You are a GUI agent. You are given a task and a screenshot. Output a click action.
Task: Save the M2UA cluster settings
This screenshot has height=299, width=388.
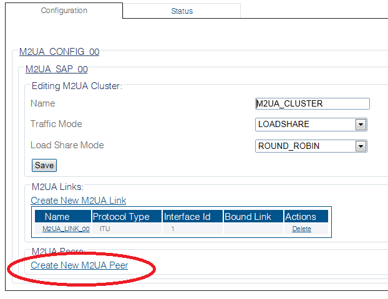tap(44, 165)
